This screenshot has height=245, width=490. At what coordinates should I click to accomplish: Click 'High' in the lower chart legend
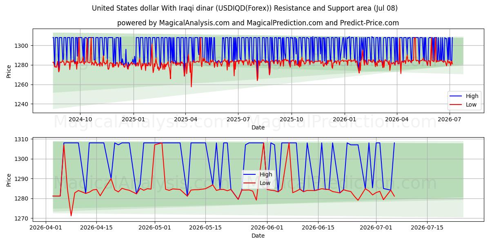point(266,174)
